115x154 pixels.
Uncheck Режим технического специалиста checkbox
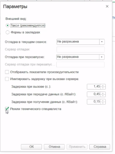[7, 109]
